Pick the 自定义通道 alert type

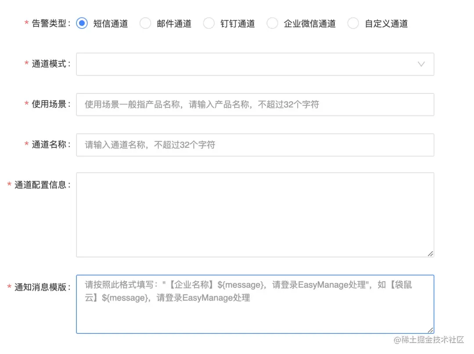pos(353,23)
